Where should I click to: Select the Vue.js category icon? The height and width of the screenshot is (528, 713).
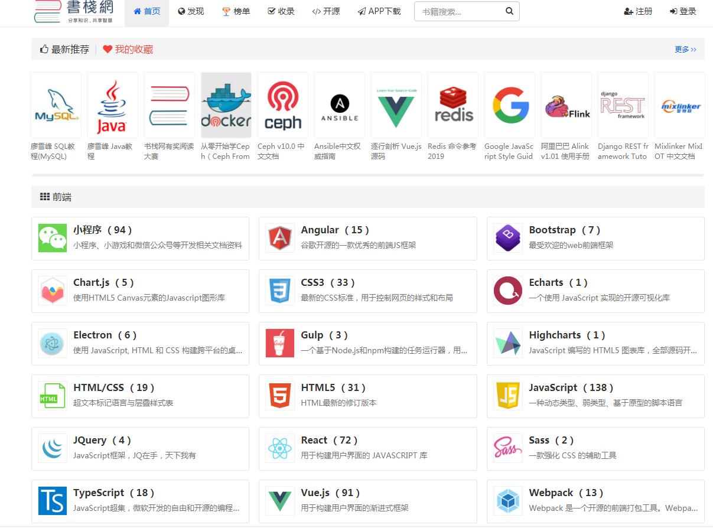(279, 501)
